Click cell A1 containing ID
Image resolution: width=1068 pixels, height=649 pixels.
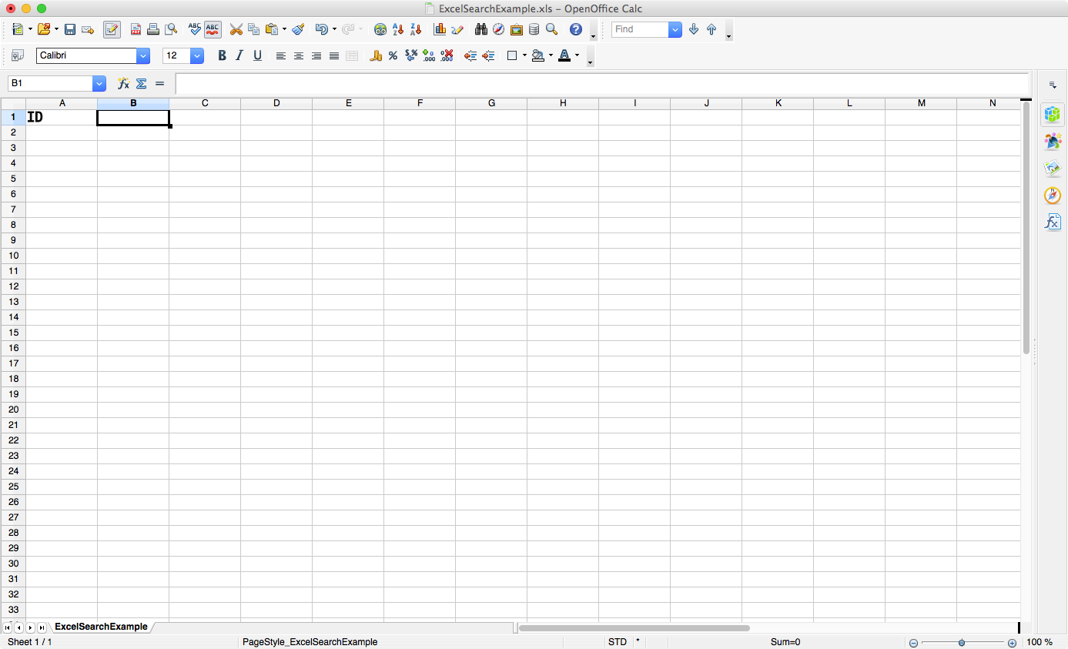point(62,118)
